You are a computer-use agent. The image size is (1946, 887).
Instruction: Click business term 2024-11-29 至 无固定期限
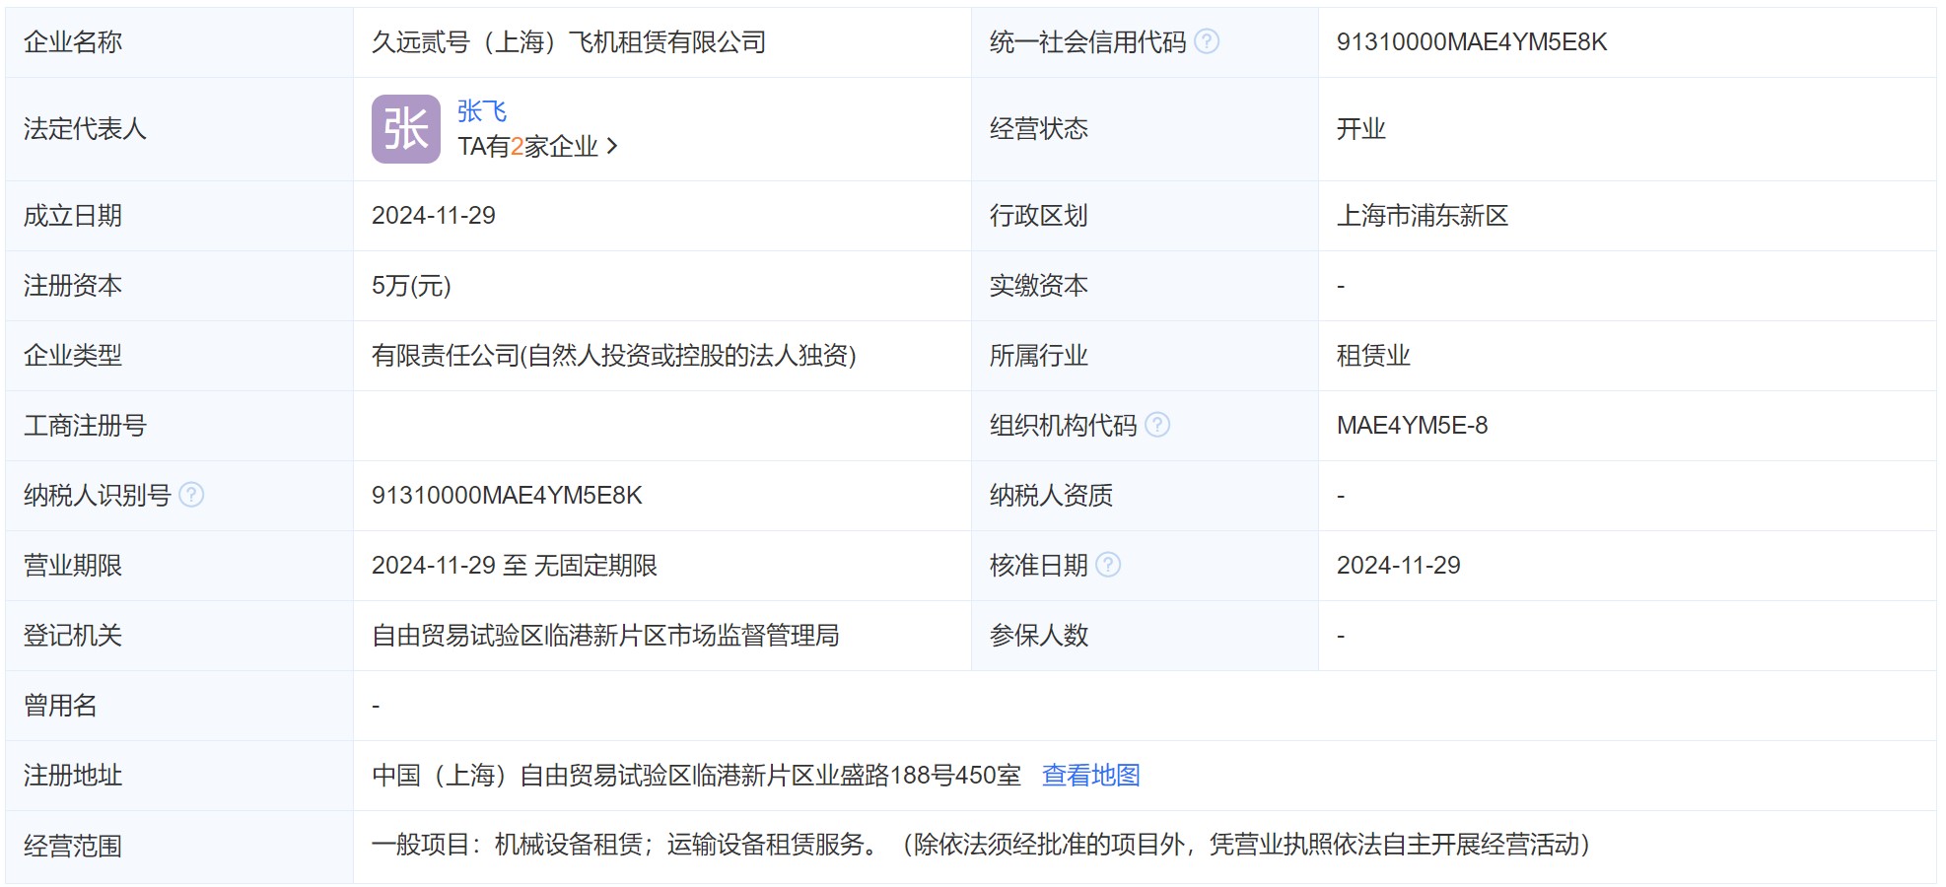pyautogui.click(x=515, y=566)
